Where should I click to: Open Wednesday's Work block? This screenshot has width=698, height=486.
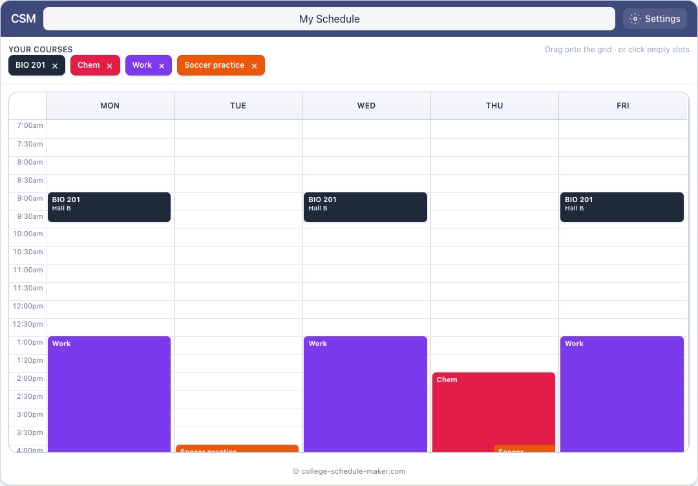tap(365, 394)
